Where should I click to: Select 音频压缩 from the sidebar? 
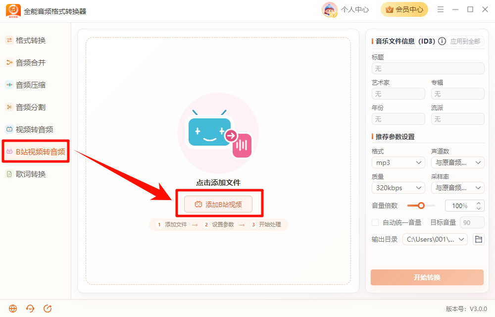pyautogui.click(x=30, y=85)
